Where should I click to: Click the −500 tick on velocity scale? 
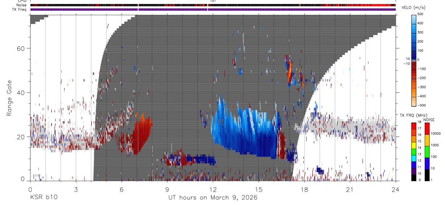422,106
